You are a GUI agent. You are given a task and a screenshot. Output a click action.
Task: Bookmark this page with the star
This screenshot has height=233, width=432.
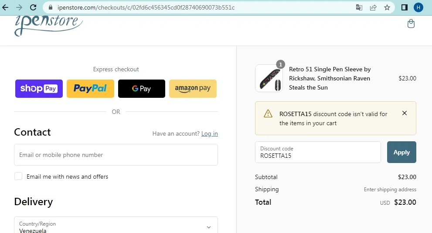tap(387, 7)
